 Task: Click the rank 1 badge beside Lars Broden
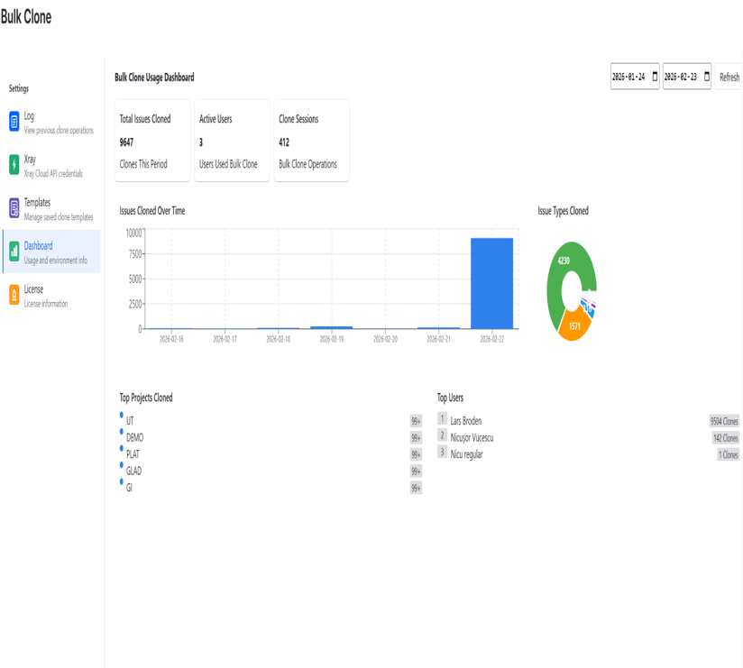442,419
